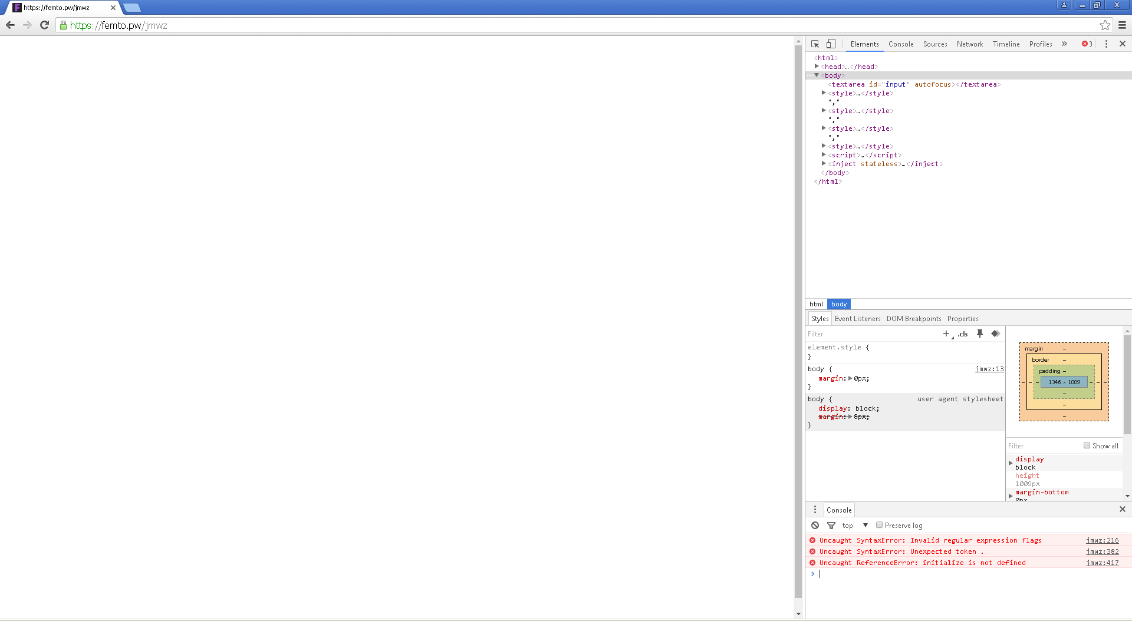1132x621 pixels.
Task: Expand the inject stateless element node
Action: point(824,164)
